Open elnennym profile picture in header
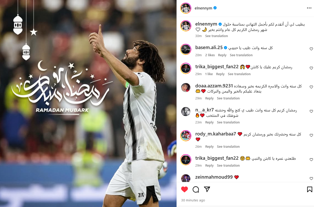The height and width of the screenshot is (207, 314). tap(186, 8)
